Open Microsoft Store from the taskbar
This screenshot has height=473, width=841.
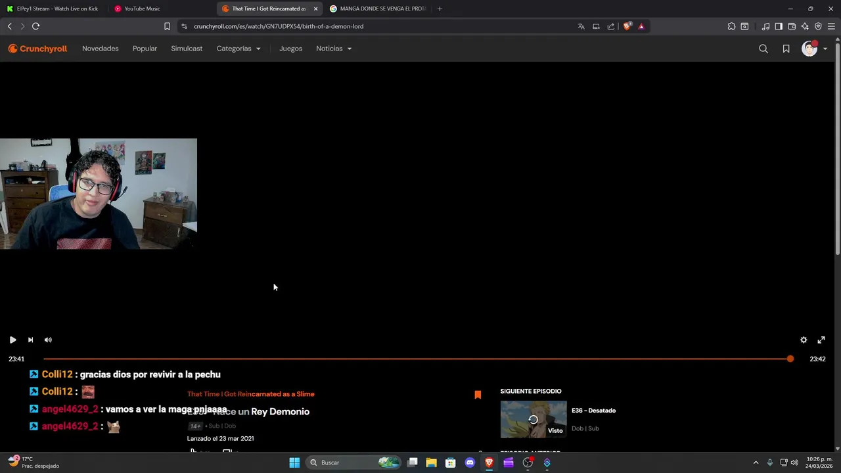tap(451, 462)
